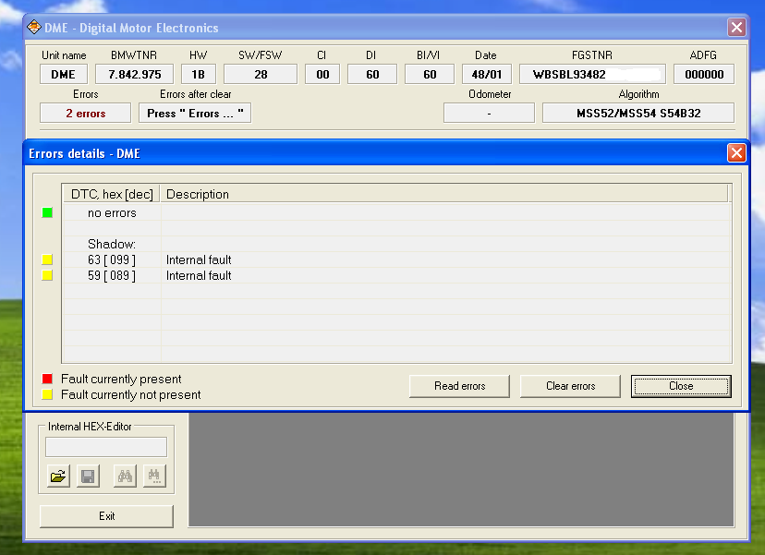This screenshot has width=765, height=555.
Task: Click the binoculars find icon
Action: point(125,476)
